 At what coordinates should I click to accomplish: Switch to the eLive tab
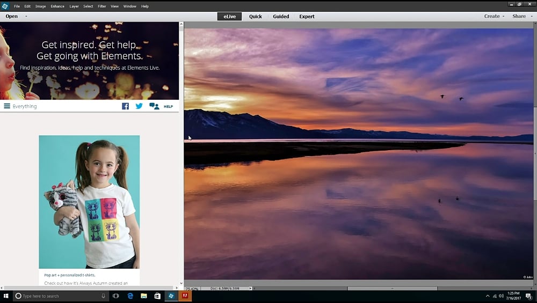pos(229,17)
